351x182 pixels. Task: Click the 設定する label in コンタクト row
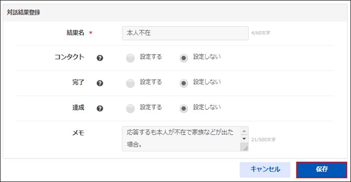pyautogui.click(x=151, y=57)
